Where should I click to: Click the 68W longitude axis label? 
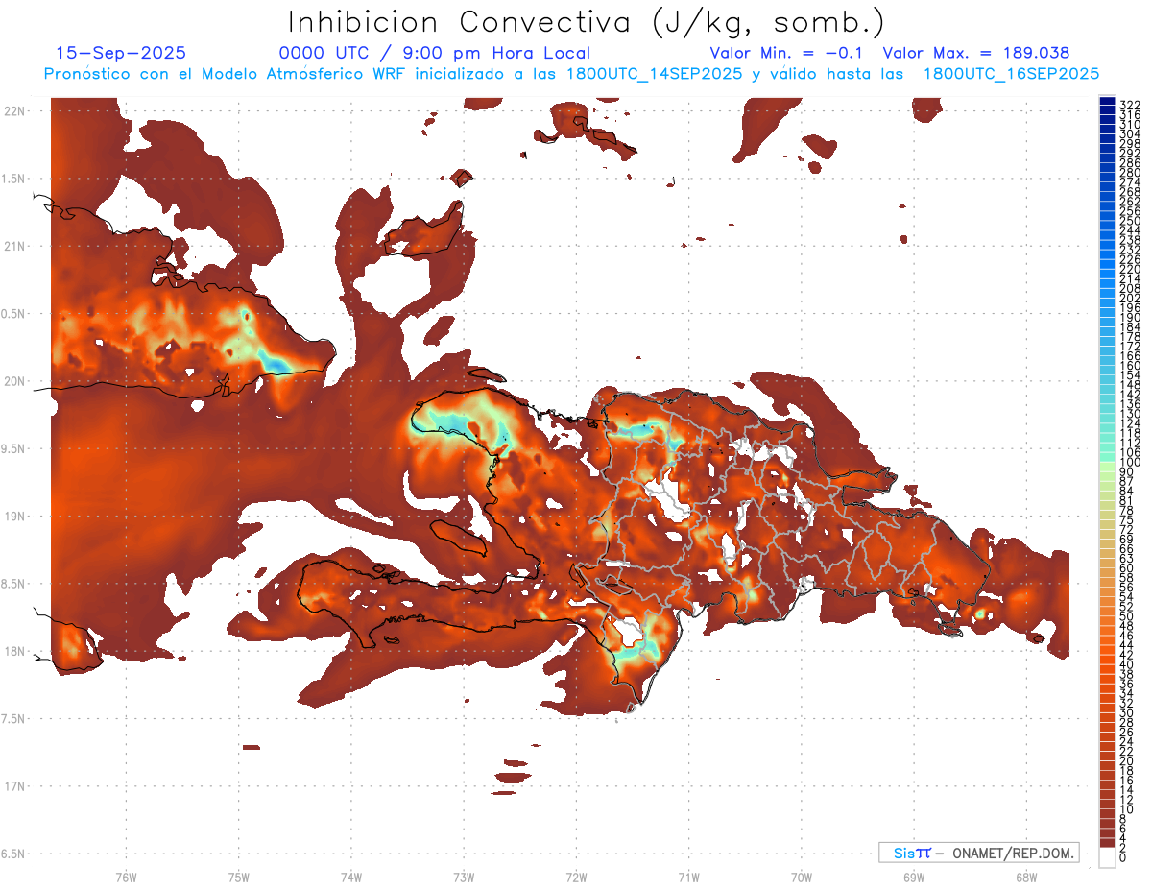[1025, 877]
